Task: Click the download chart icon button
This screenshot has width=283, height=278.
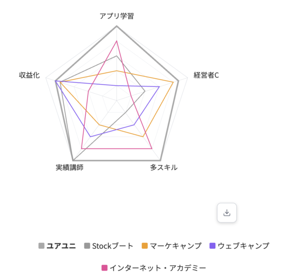Action: coord(226,213)
